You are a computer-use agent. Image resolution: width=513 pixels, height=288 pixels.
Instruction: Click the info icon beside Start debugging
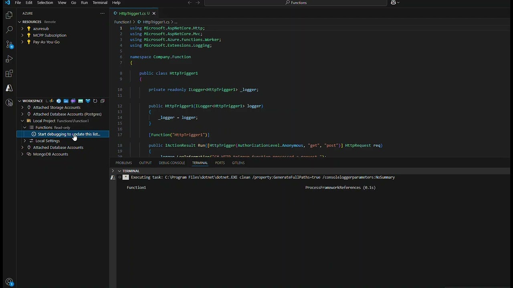(x=34, y=134)
